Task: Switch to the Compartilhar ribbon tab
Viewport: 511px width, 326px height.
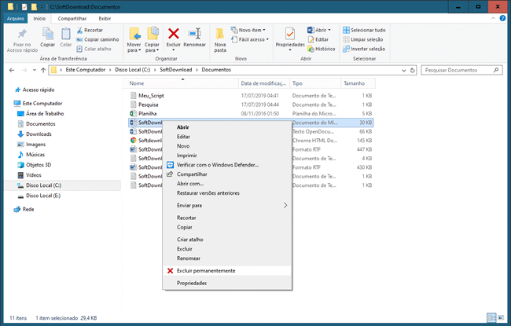Action: (72, 16)
